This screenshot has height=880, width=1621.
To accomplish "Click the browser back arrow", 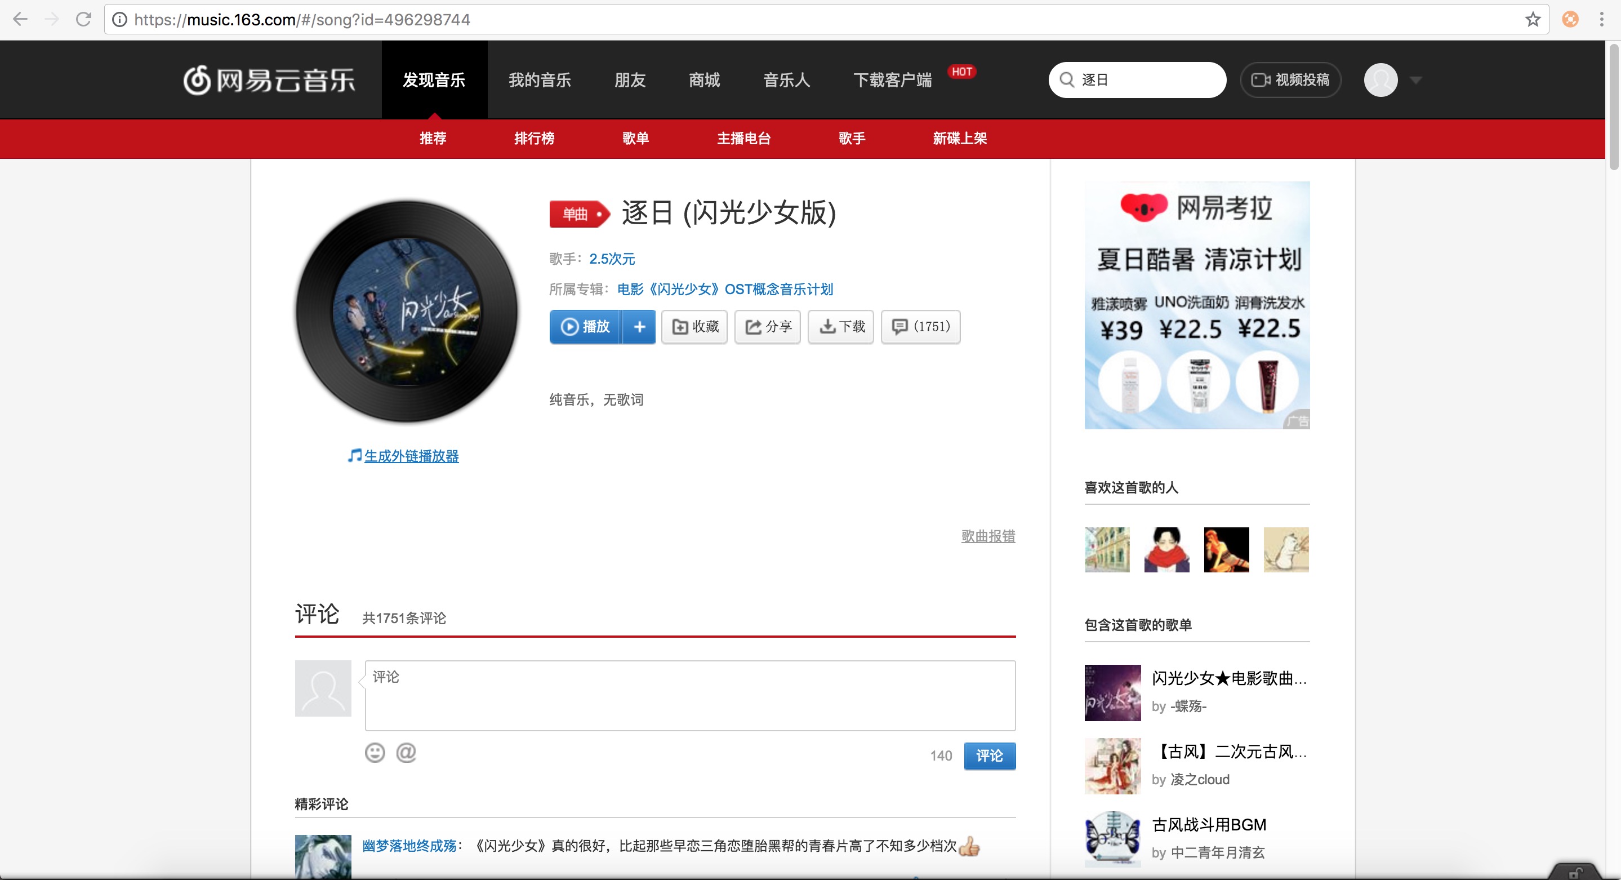I will click(20, 20).
